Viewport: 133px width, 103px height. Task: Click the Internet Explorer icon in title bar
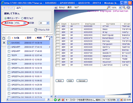click(x=2, y=3)
